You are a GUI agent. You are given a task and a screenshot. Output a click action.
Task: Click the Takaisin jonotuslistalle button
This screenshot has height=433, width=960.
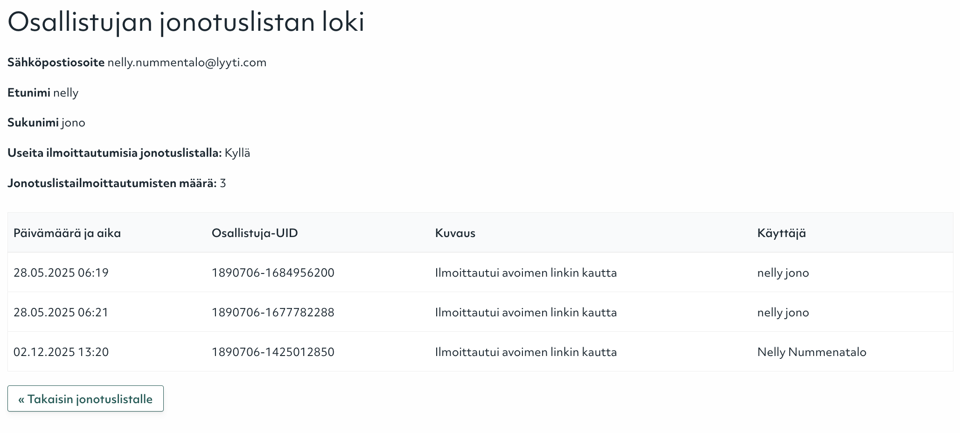[x=85, y=399]
